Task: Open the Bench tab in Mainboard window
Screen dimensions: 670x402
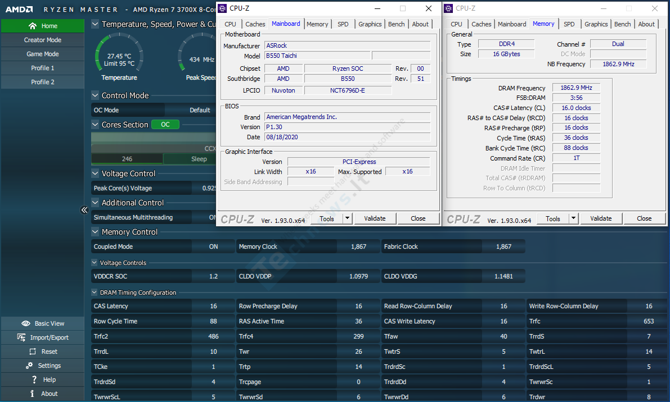Action: (x=397, y=24)
